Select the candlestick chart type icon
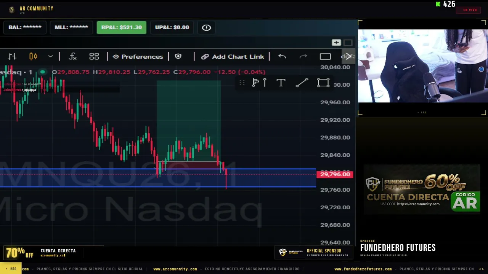 coord(33,57)
